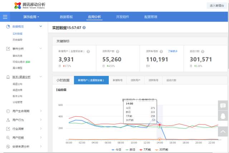Expand the 安装来源分析 section arrow
The width and height of the screenshot is (229, 153).
coord(41,147)
